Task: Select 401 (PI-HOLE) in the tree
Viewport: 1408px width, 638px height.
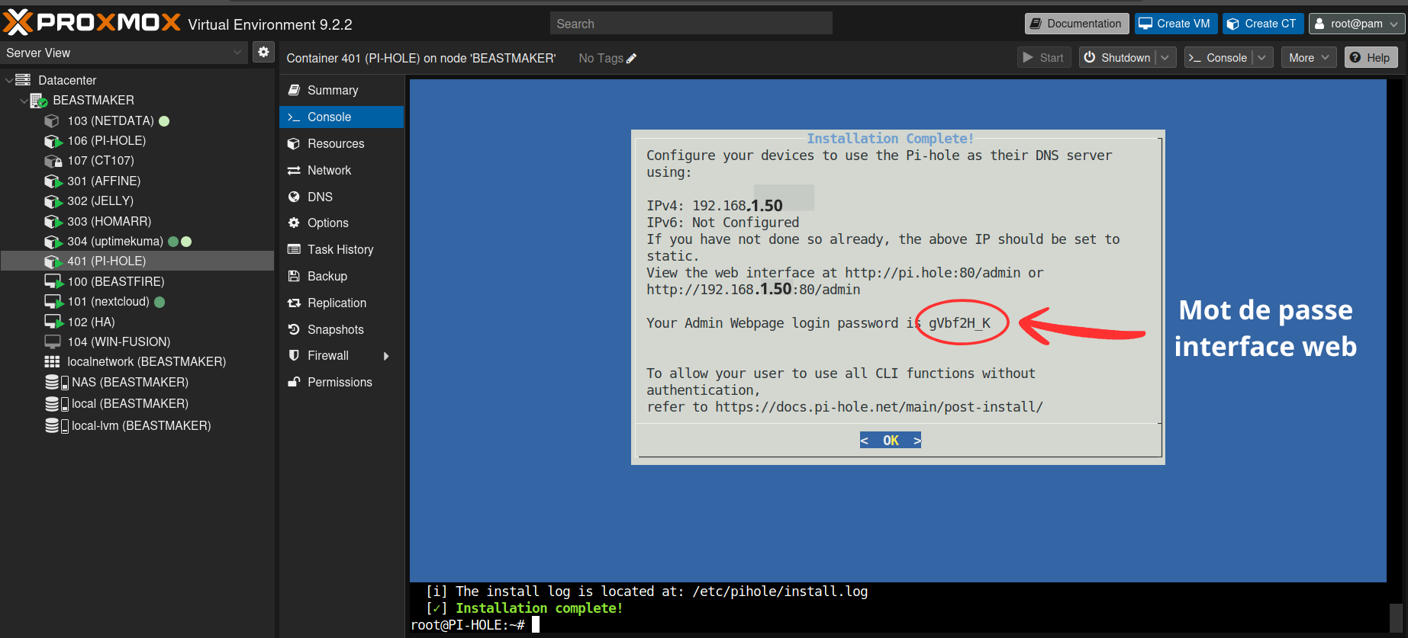Action: (137, 261)
